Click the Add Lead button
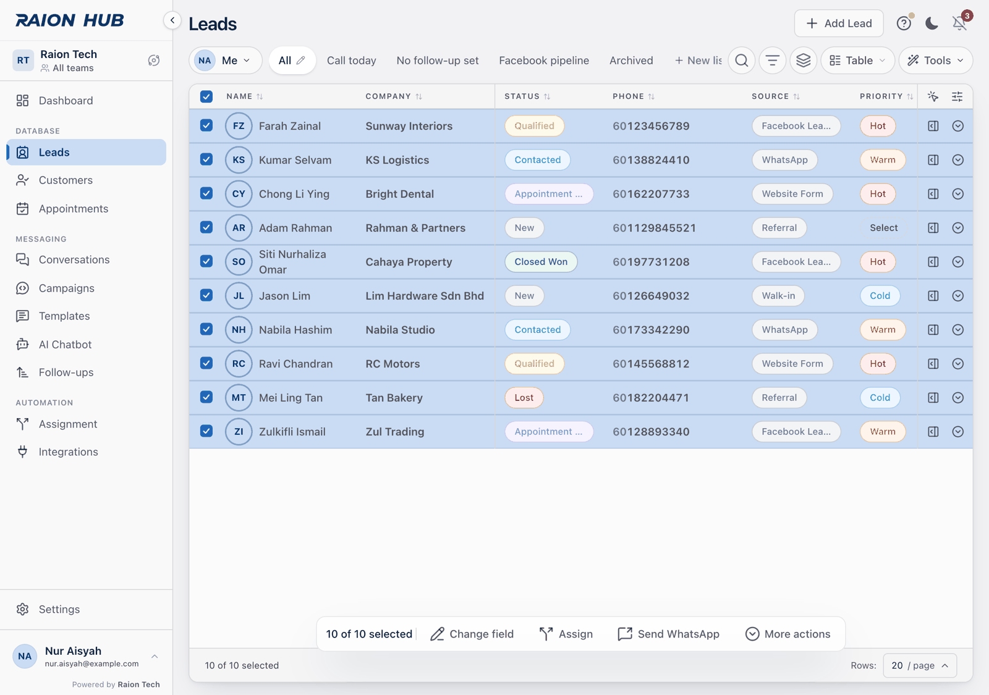The width and height of the screenshot is (989, 695). 839,23
